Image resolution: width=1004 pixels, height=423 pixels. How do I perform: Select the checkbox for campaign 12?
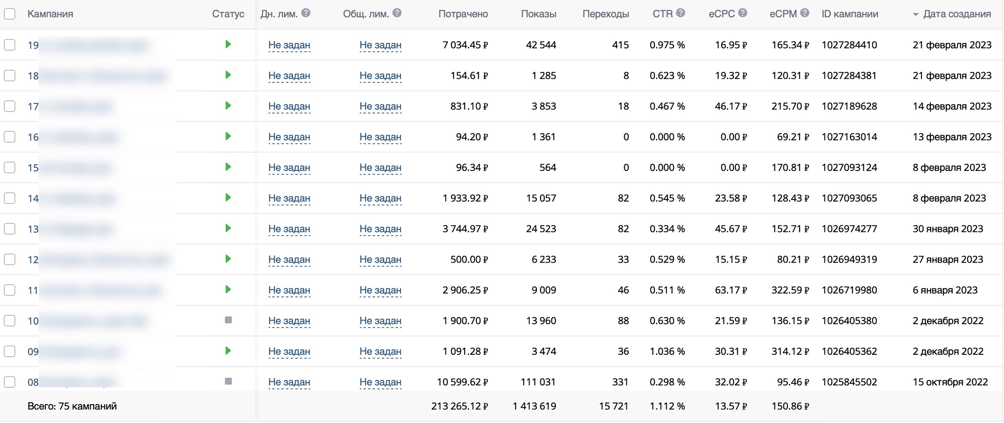pyautogui.click(x=10, y=260)
